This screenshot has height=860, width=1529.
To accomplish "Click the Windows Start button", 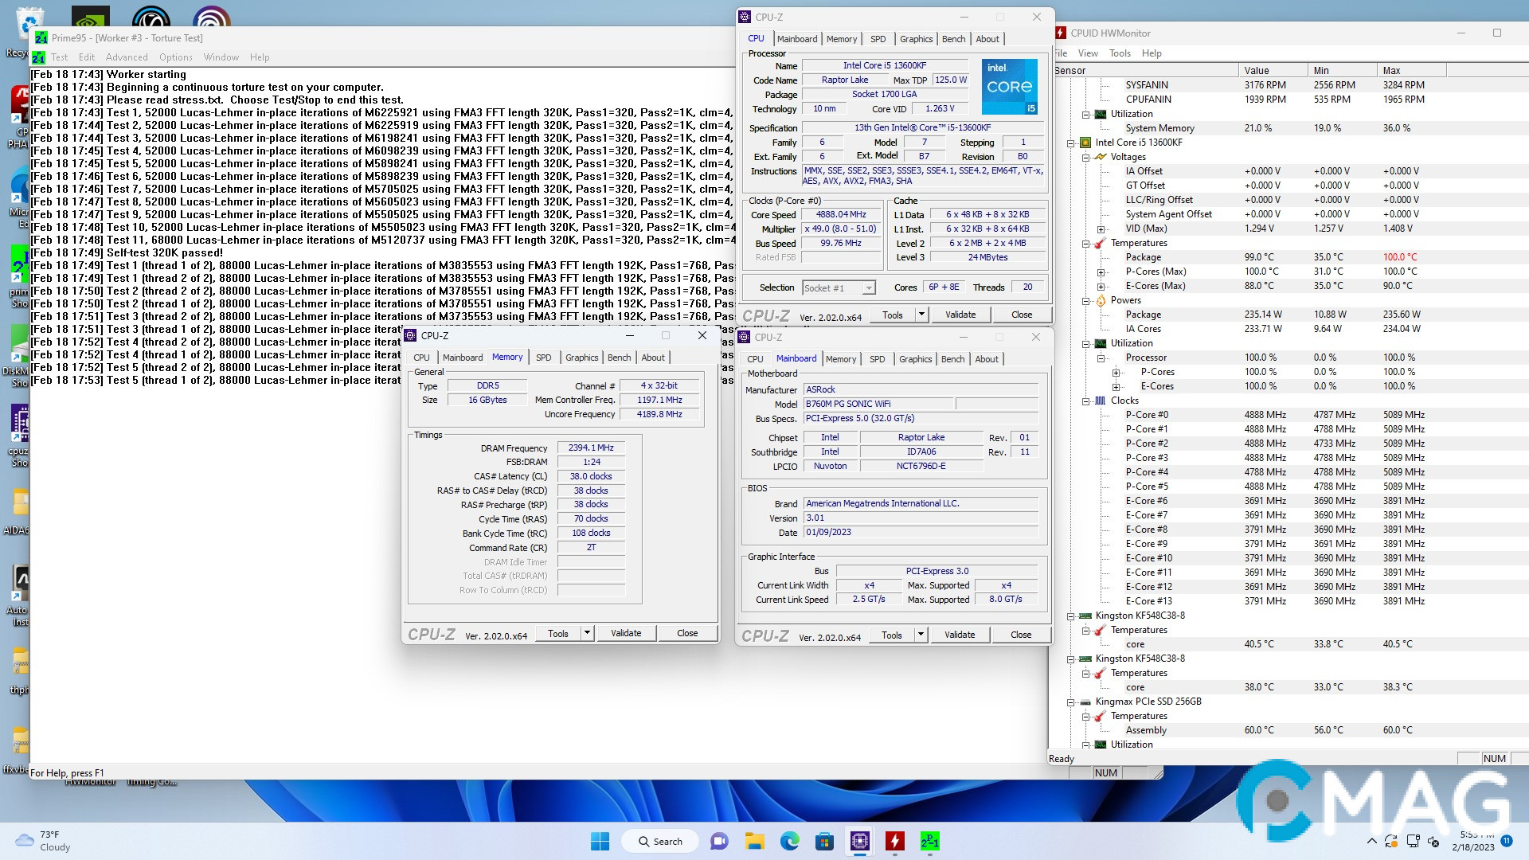I will (x=600, y=841).
